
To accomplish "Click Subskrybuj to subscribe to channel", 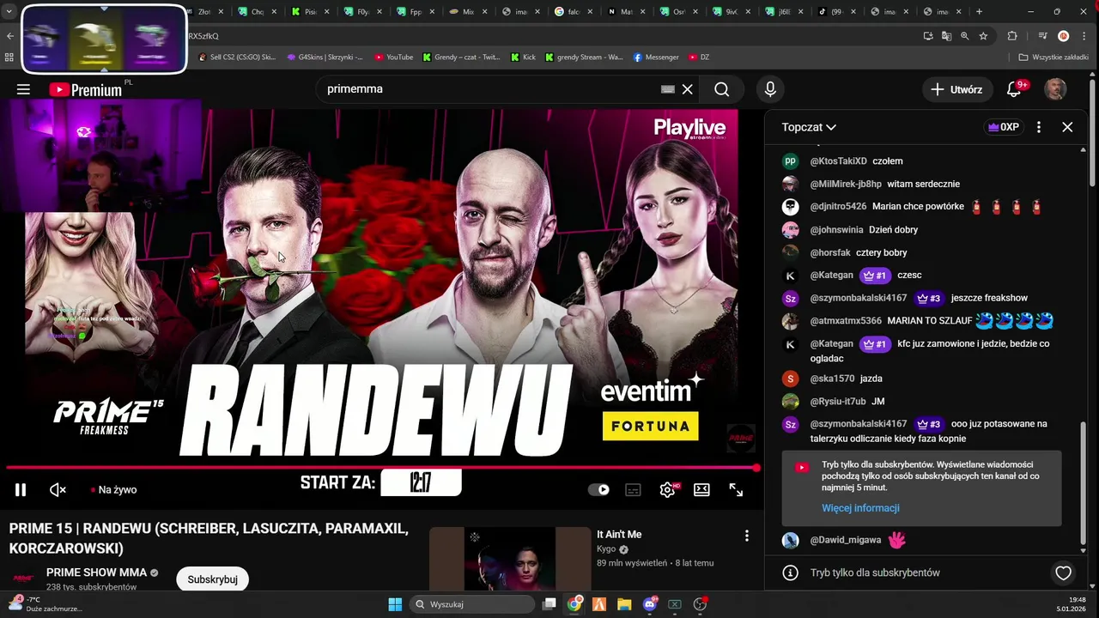I will coord(212,579).
